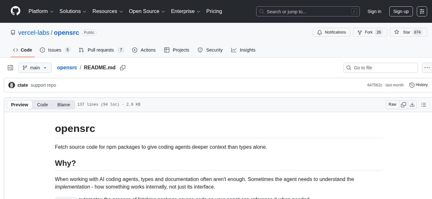Click the command palette icon in the search bar
This screenshot has height=199, width=432.
coord(354,11)
